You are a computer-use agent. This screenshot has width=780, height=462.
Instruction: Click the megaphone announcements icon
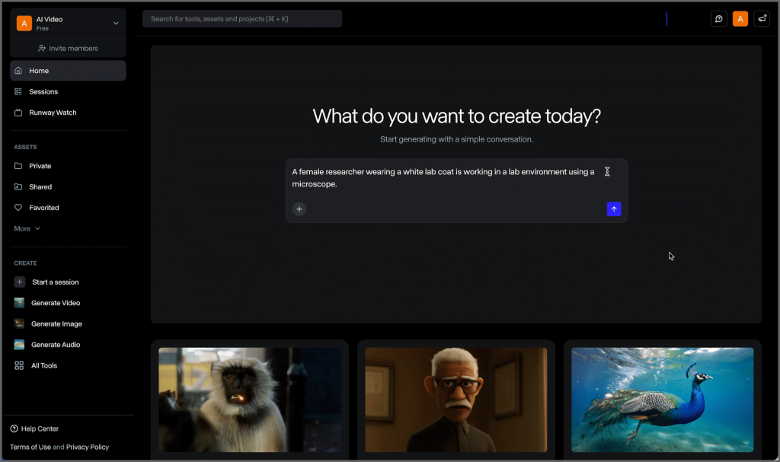pyautogui.click(x=762, y=19)
